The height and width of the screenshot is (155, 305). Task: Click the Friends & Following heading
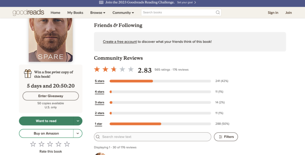pos(118,25)
